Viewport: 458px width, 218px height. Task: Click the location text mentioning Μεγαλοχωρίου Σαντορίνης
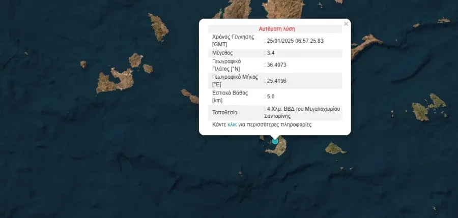click(x=302, y=112)
